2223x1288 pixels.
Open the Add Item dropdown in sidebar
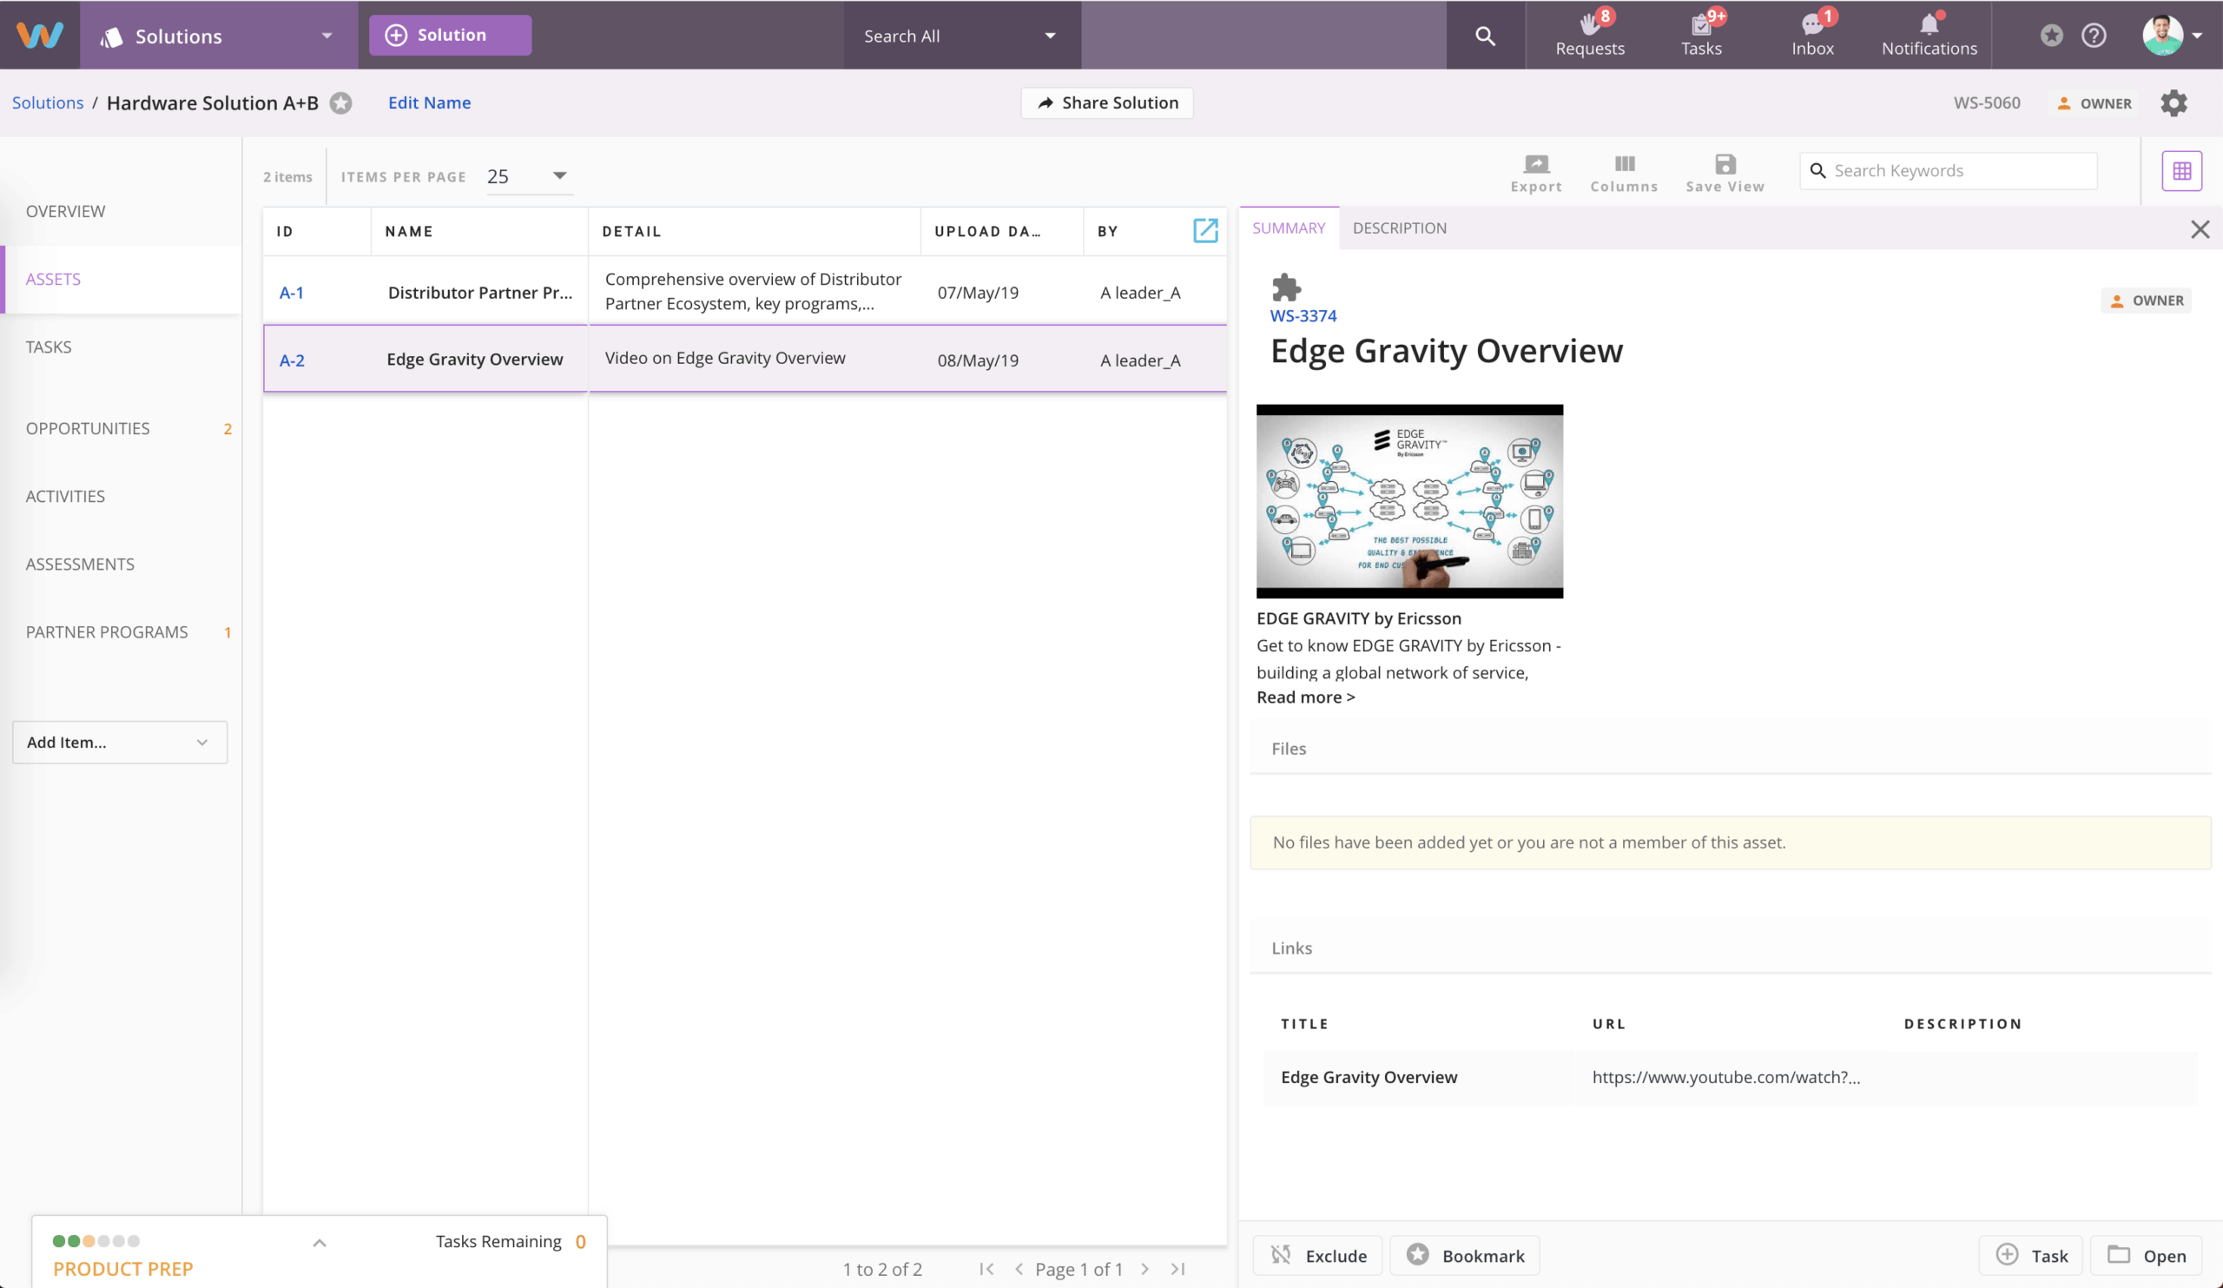[119, 742]
